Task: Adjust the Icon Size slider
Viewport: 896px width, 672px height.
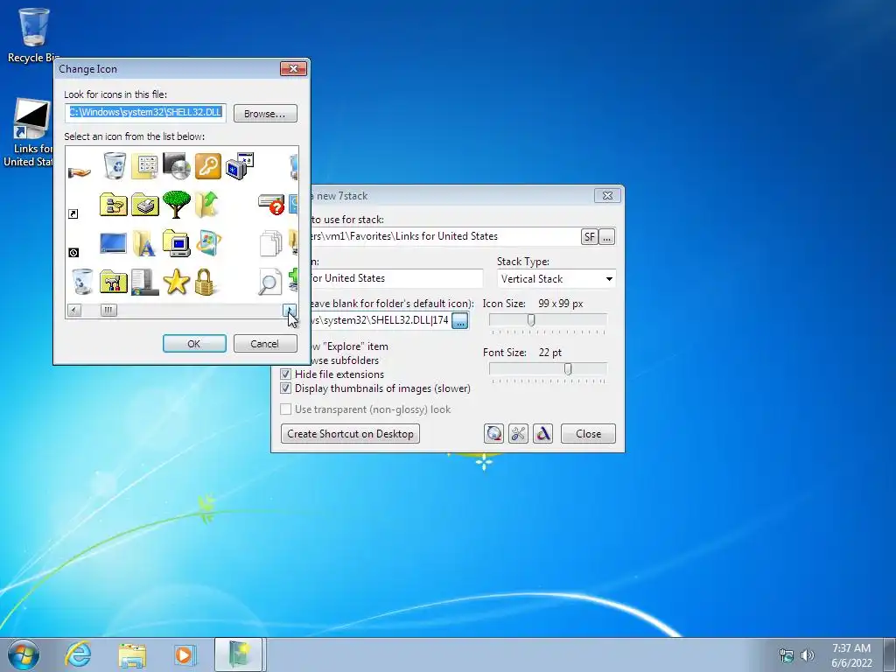Action: tap(531, 319)
